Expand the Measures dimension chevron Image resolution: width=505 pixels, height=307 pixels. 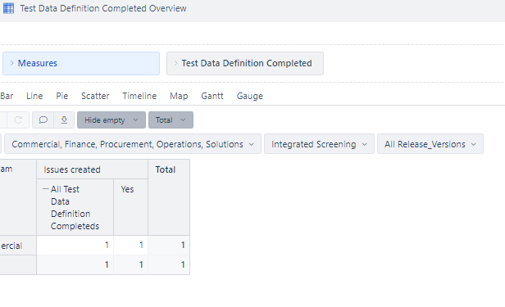[x=12, y=63]
